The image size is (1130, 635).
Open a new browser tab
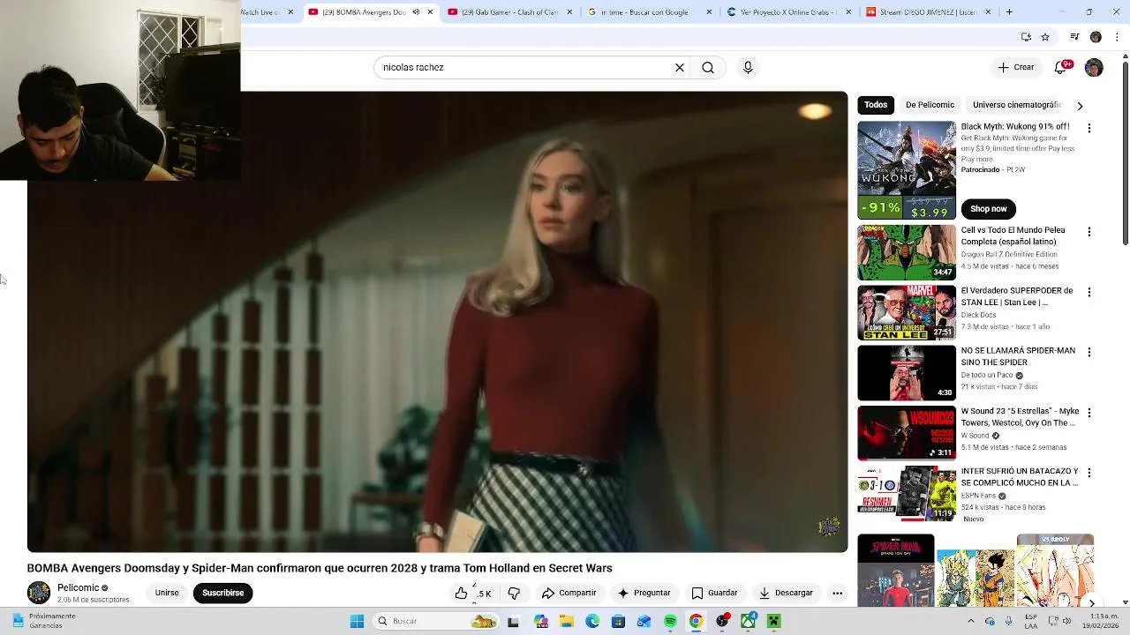[1009, 11]
